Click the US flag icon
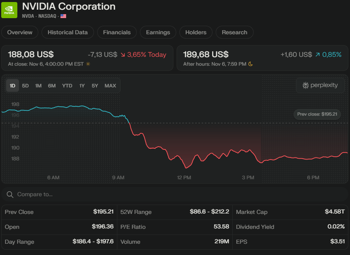The height and width of the screenshot is (255, 350). (63, 16)
